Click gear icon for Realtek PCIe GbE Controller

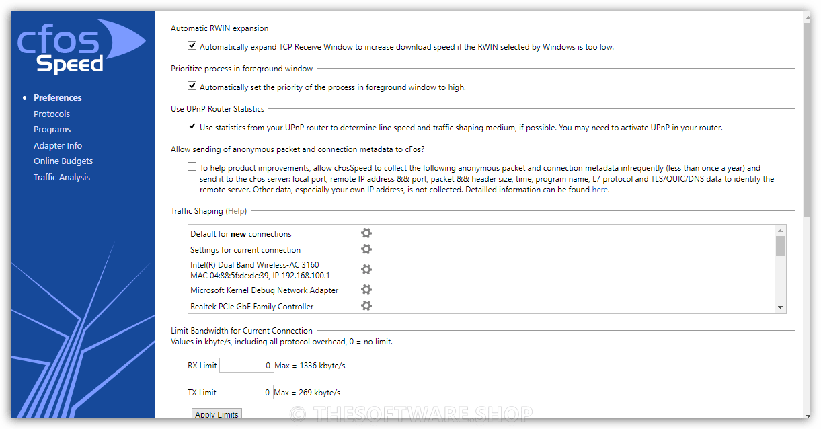click(366, 306)
